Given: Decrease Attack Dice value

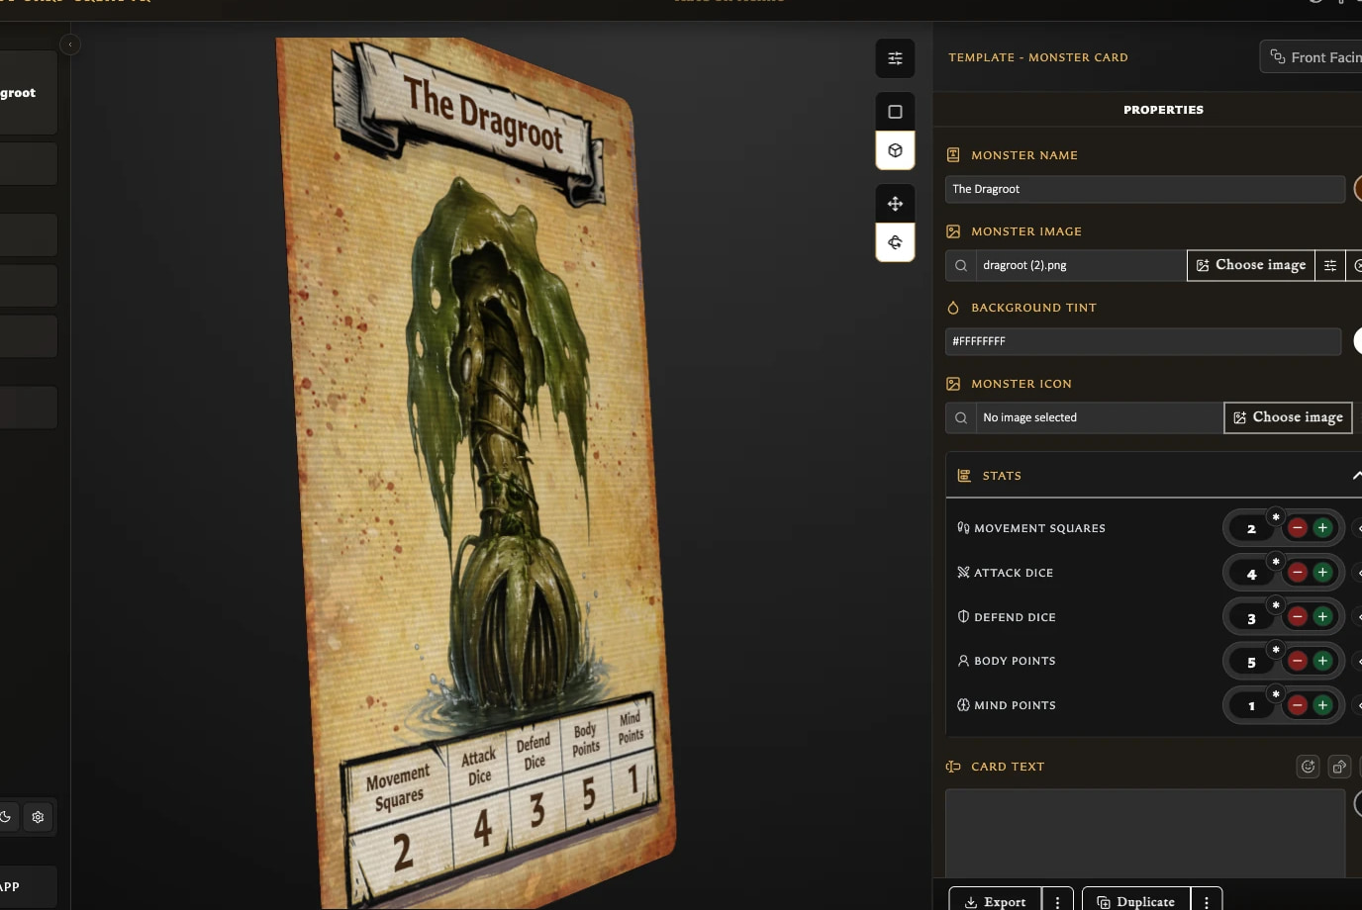Looking at the screenshot, I should click(x=1297, y=573).
